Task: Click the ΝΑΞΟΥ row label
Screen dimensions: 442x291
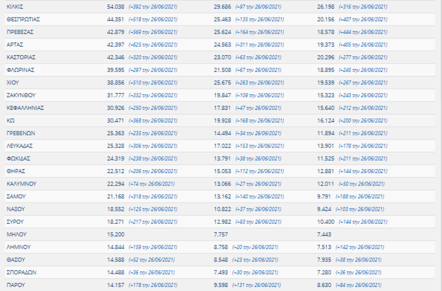Action: pos(16,209)
